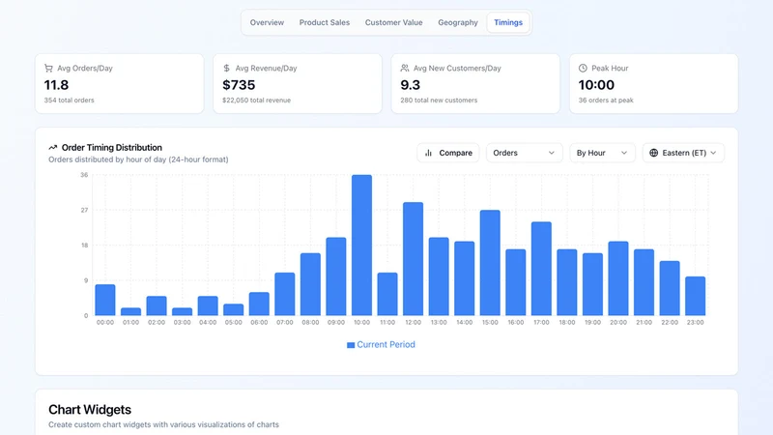Open the Customer Value tab
This screenshot has height=435, width=773.
coord(393,22)
